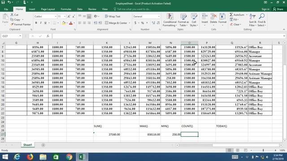This screenshot has height=161, width=287.
Task: Add a new sheet with plus button
Action: (43, 145)
